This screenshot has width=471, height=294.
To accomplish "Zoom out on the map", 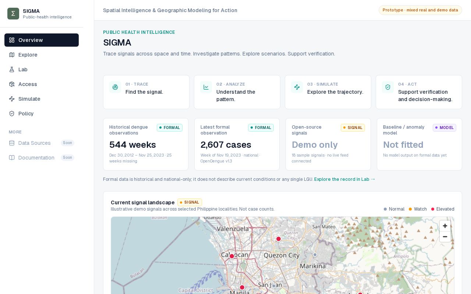I will point(445,237).
